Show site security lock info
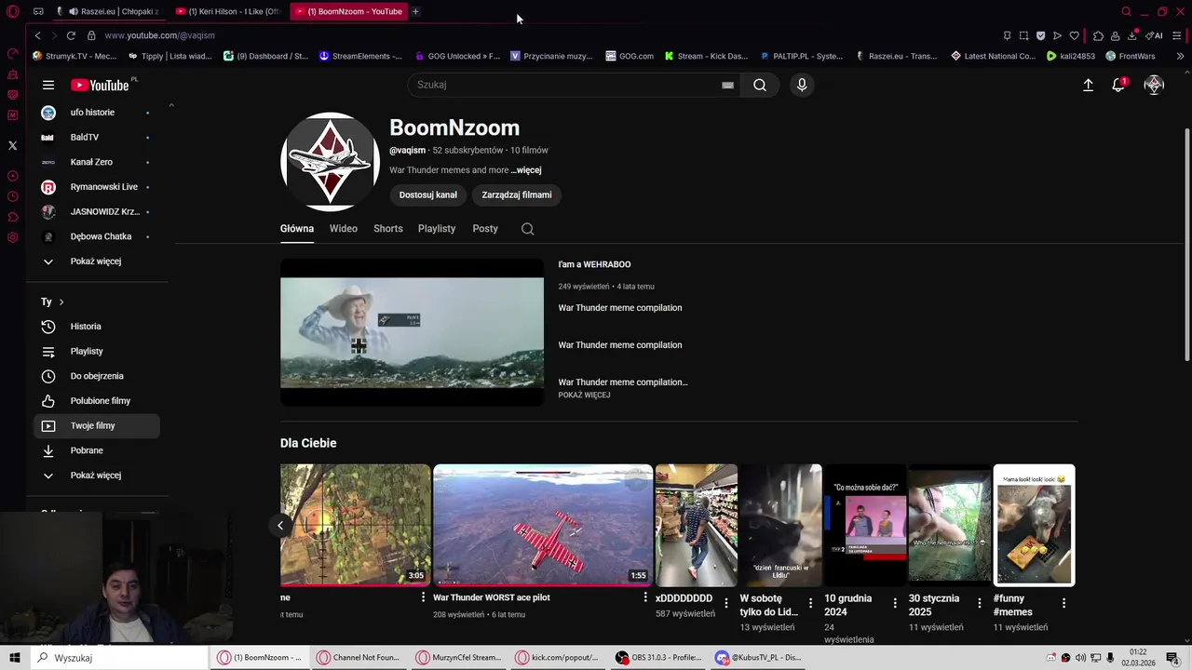The image size is (1192, 670). coord(91,35)
